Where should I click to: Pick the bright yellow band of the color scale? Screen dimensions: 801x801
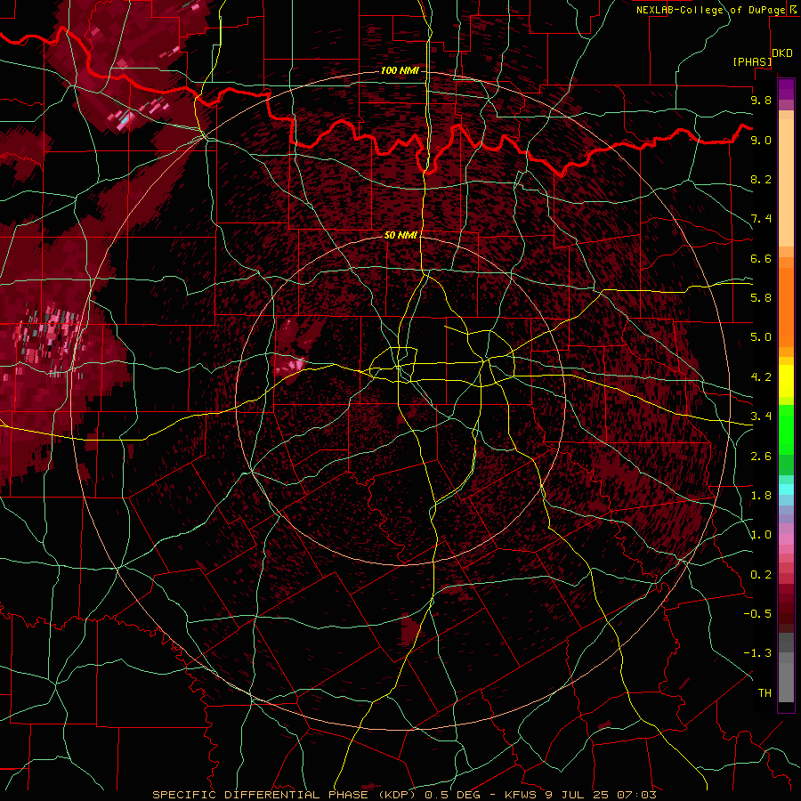pos(786,381)
